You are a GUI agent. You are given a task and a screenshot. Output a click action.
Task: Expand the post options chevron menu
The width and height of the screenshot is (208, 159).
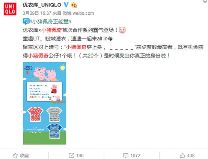[x=205, y=2]
